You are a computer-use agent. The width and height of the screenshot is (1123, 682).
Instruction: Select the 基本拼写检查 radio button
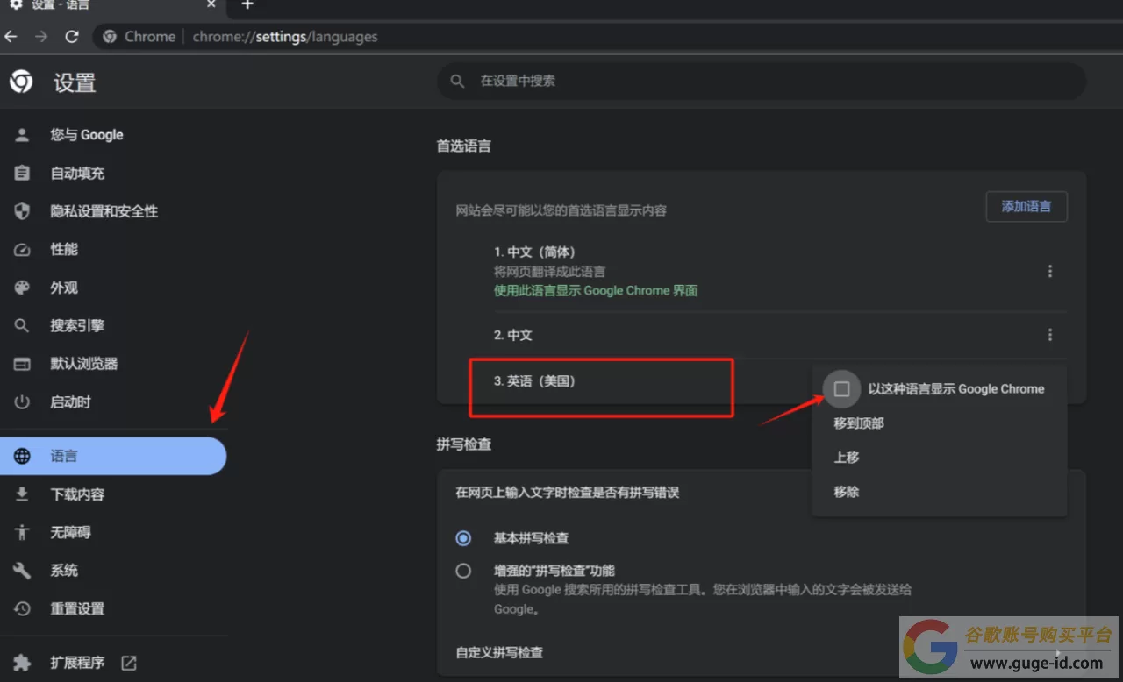(463, 538)
